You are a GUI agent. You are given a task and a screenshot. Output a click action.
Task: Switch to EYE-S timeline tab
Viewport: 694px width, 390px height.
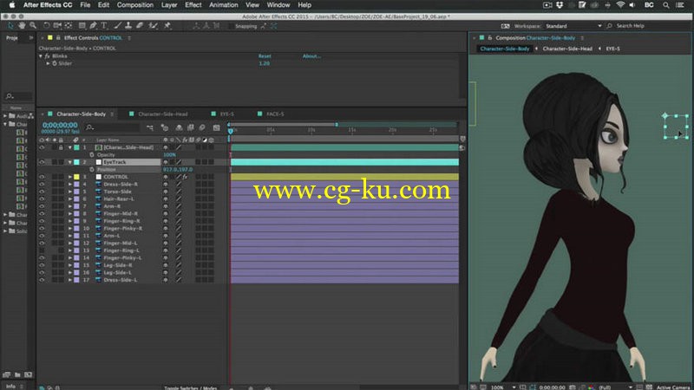tap(227, 114)
